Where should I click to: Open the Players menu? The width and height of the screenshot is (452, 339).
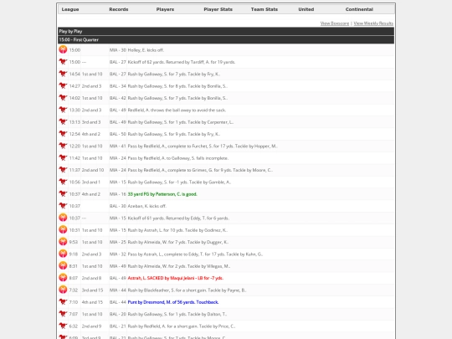(165, 9)
